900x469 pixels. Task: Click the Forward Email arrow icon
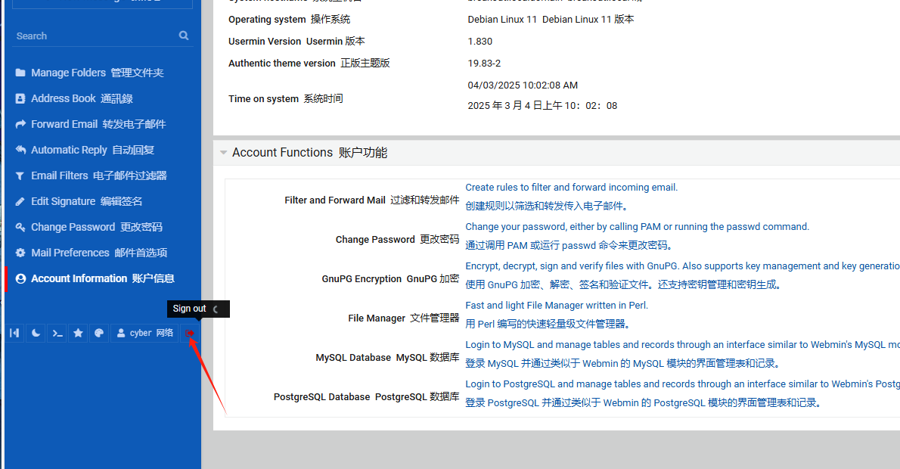click(20, 124)
